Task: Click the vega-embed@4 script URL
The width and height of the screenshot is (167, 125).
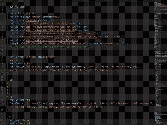Action: [x=50, y=30]
